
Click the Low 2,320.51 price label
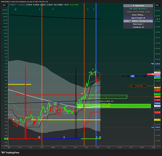pos(156,127)
